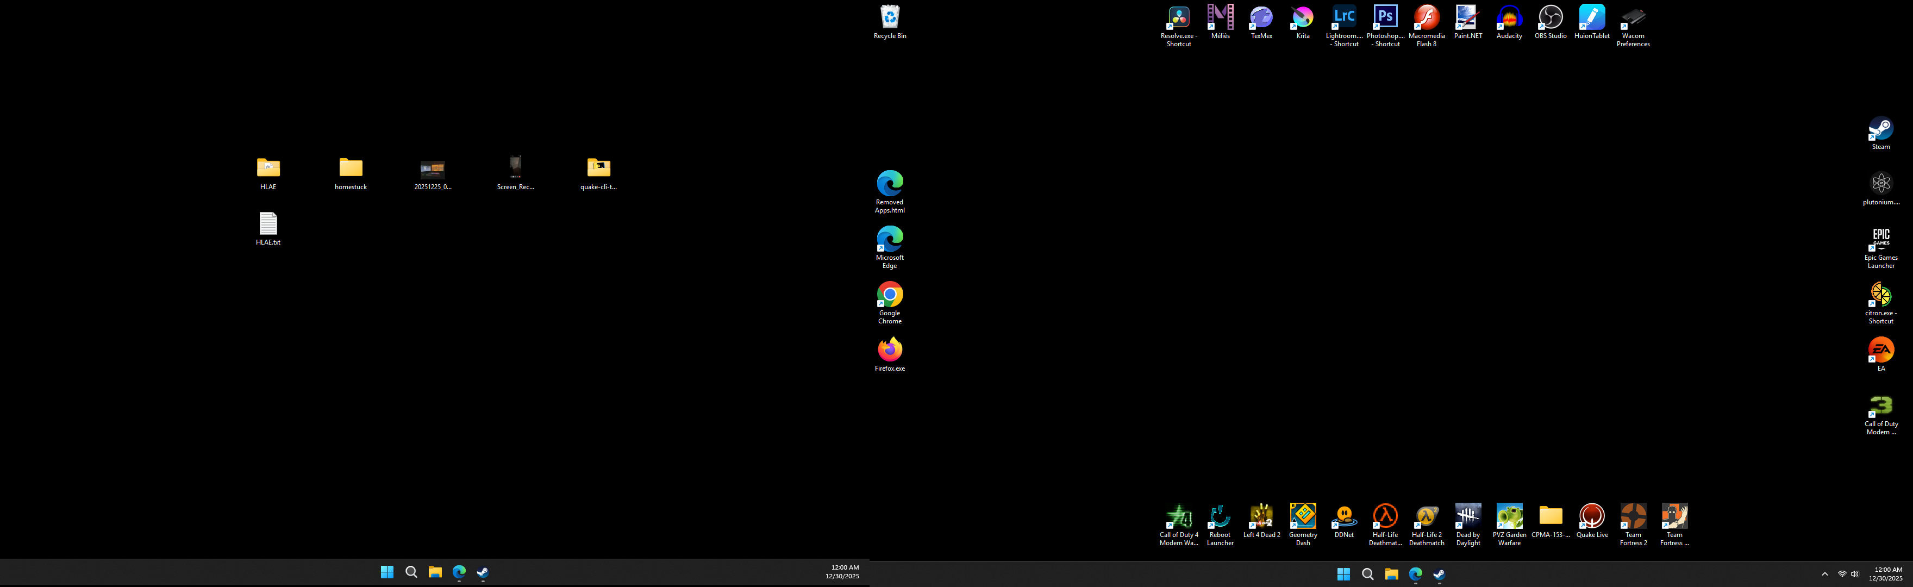1913x587 pixels.
Task: Select the Quake Live shortcut
Action: (1591, 516)
